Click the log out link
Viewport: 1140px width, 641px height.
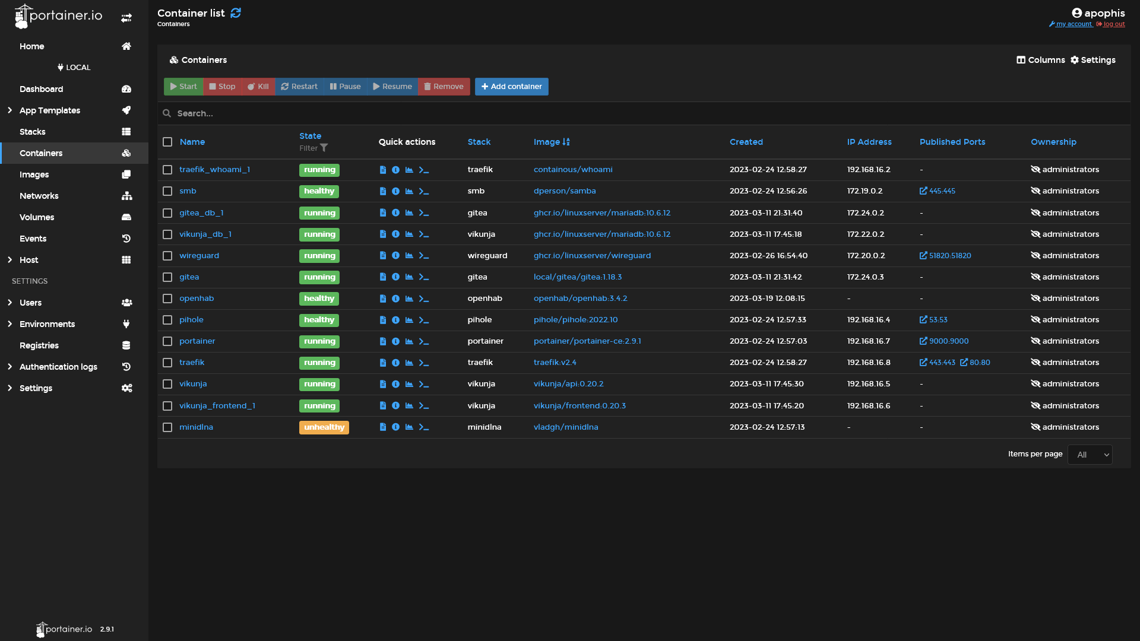[1110, 24]
